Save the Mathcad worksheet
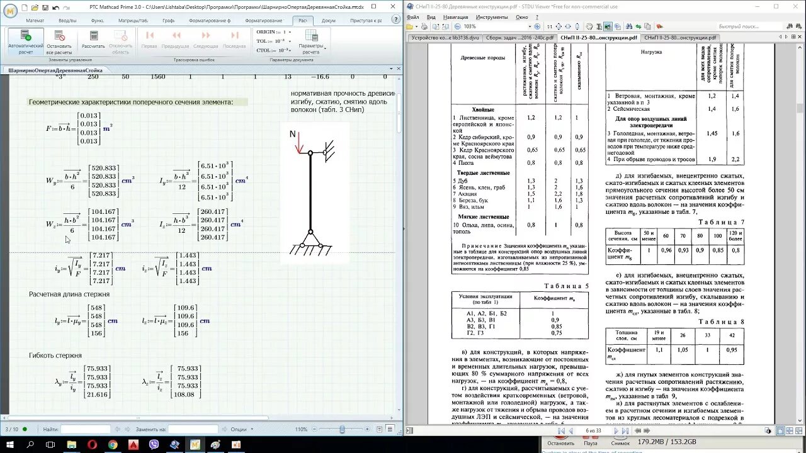This screenshot has height=453, width=806. 45,7
